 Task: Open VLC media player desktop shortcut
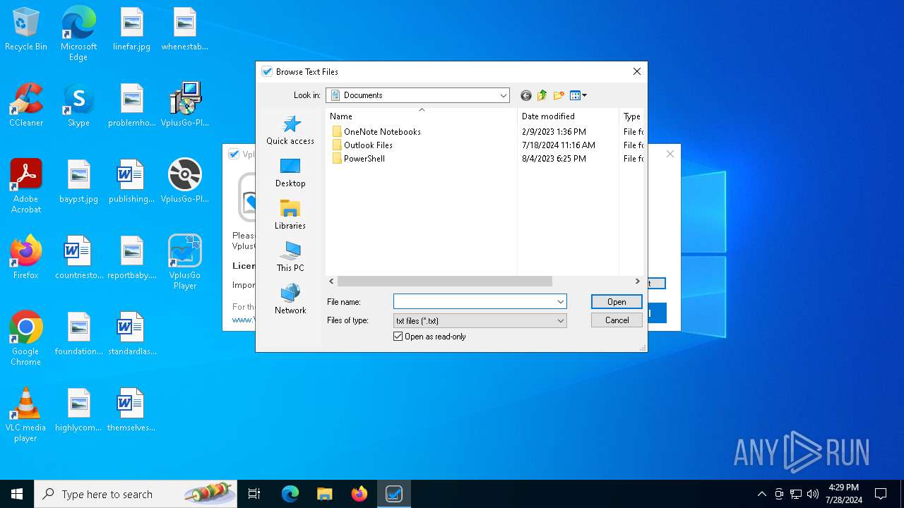26,415
